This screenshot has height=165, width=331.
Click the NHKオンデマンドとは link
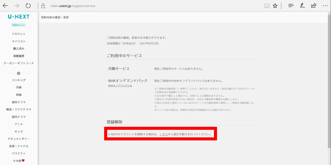coord(120,86)
